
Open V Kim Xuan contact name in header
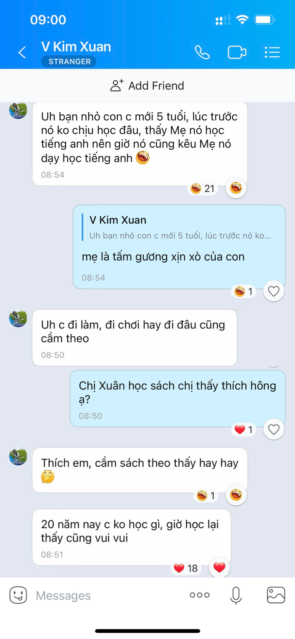[x=76, y=47]
